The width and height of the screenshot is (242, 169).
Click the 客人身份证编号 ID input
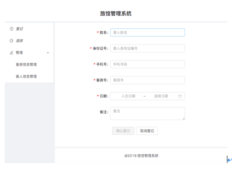(147, 48)
